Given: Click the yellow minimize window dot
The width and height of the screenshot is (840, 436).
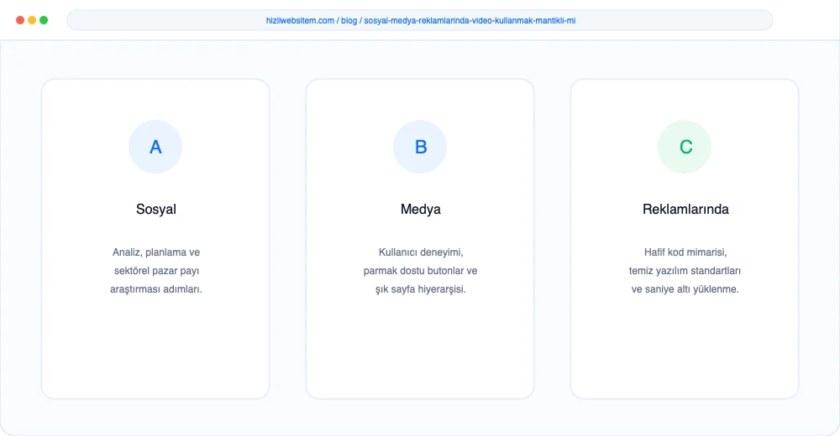Looking at the screenshot, I should [32, 20].
